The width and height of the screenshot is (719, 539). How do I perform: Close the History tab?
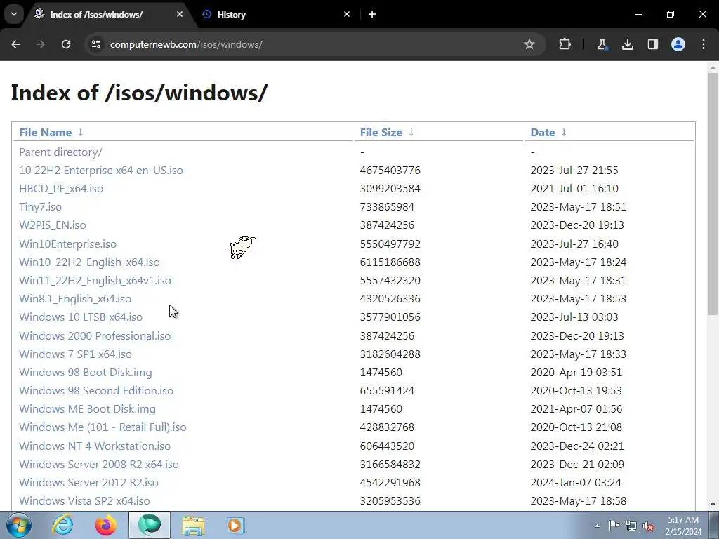[x=347, y=14]
